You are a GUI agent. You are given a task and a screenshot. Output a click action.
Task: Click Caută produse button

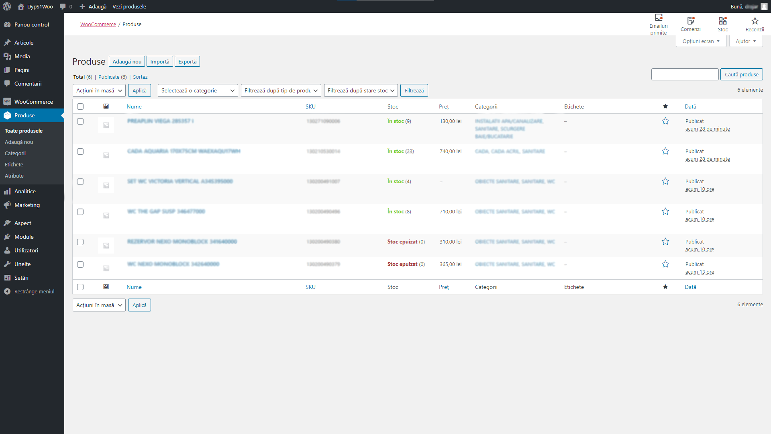click(x=742, y=74)
